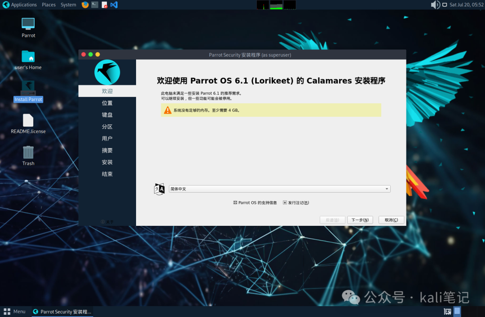The image size is (485, 317).
Task: Click the volume speaker icon
Action: (x=435, y=4)
